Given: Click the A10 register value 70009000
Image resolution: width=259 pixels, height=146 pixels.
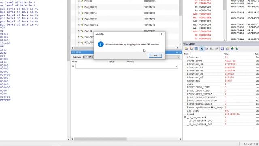Looking at the screenshot, I should point(205,14).
